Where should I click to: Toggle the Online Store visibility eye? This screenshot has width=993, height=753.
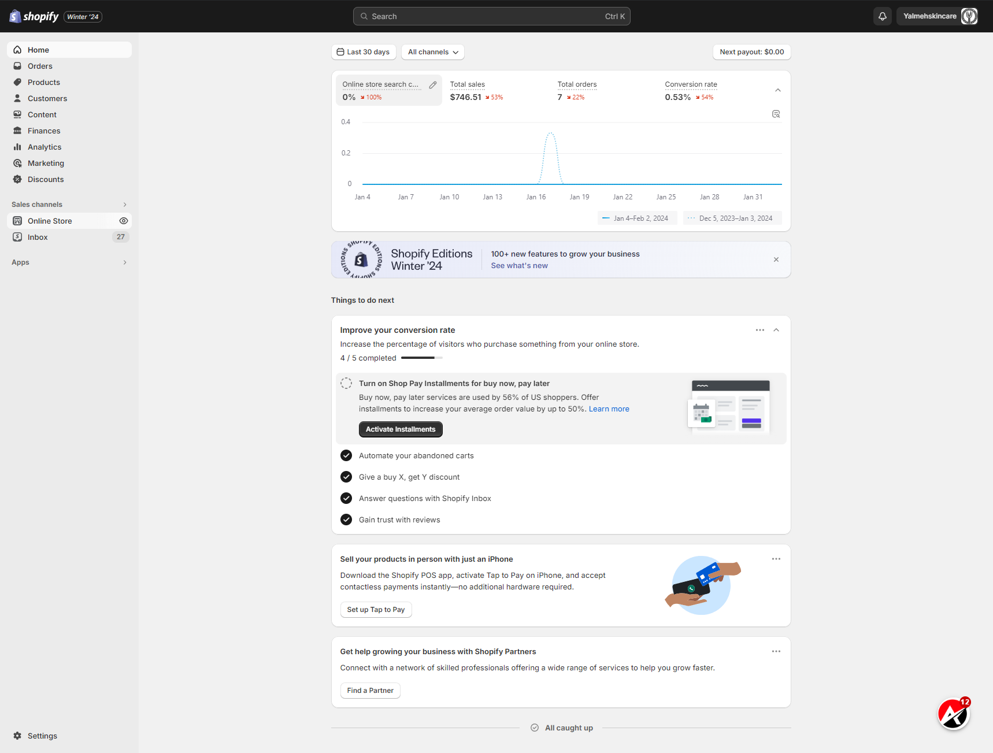pos(124,221)
